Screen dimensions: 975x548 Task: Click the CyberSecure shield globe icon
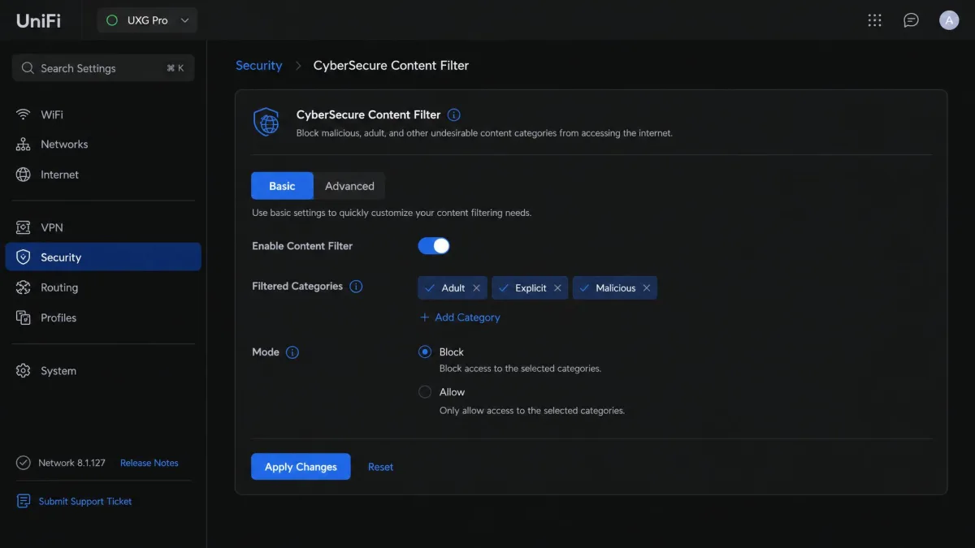[266, 123]
